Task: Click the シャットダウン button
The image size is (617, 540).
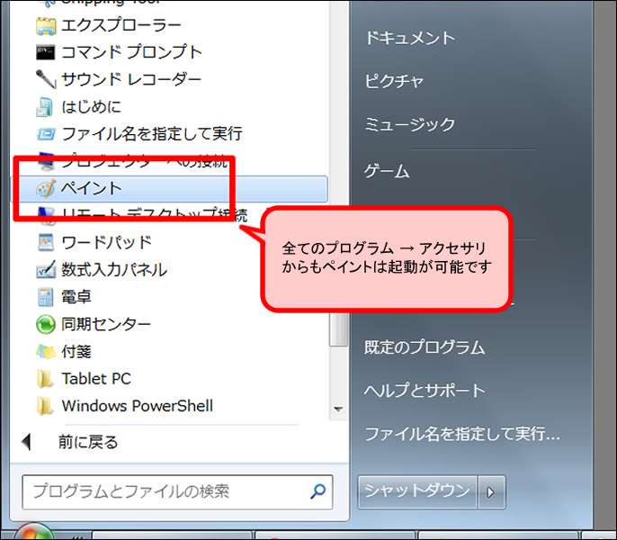Action: pos(417,492)
